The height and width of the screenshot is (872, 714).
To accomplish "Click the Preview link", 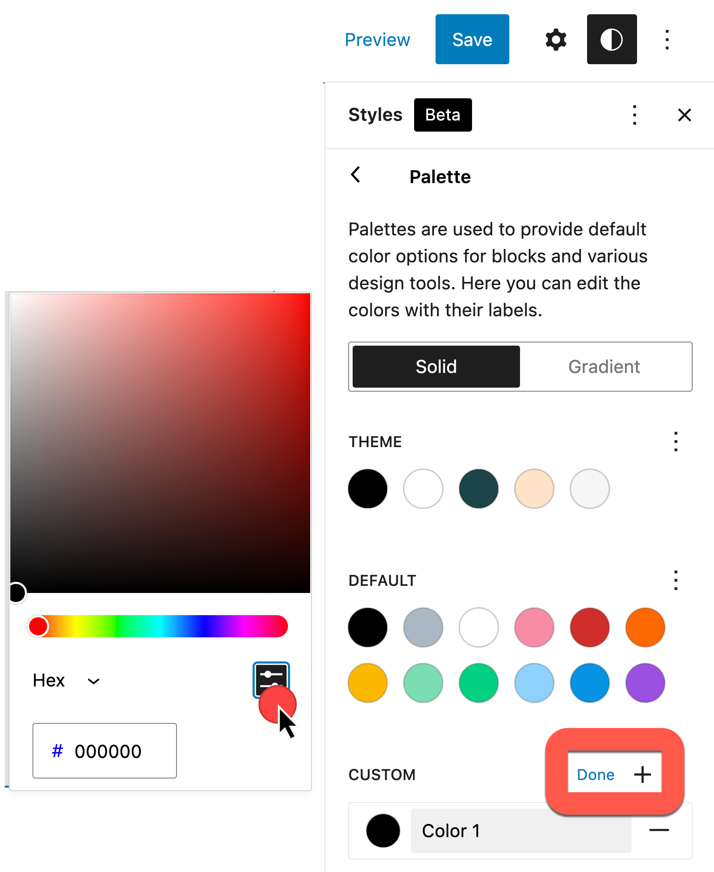I will coord(377,40).
